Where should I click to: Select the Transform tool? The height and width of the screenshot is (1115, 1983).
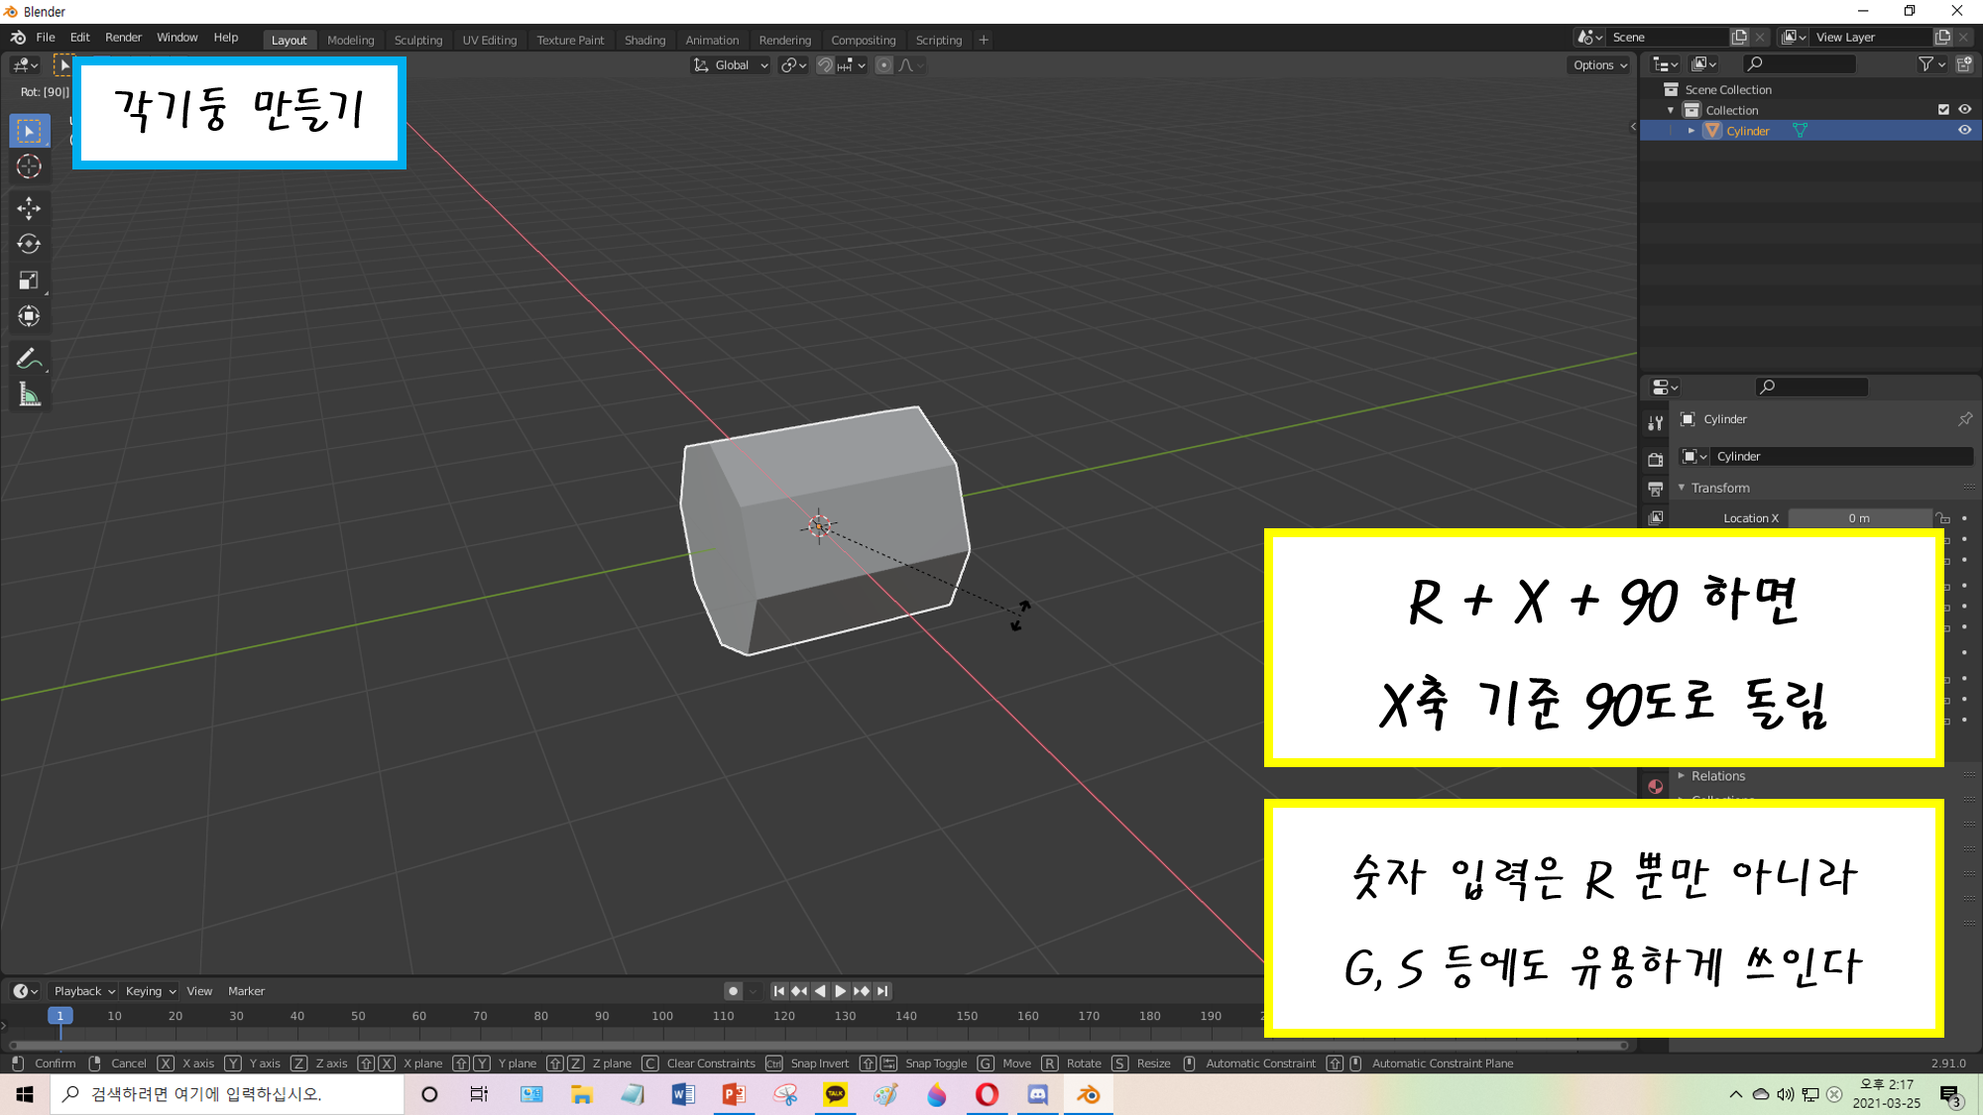[29, 316]
